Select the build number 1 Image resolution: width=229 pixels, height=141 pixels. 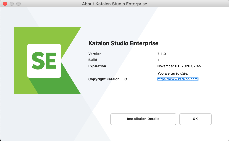coord(158,60)
